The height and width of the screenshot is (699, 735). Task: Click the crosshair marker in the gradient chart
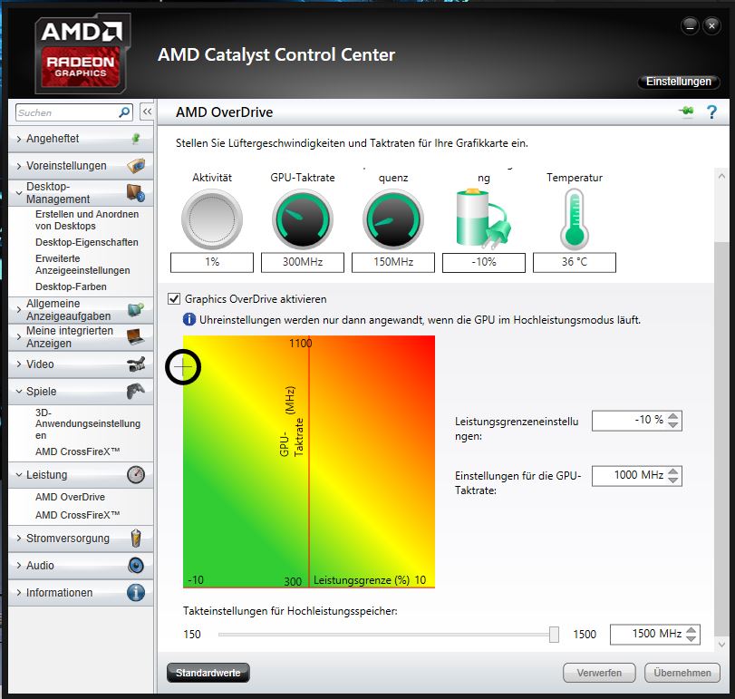point(183,367)
